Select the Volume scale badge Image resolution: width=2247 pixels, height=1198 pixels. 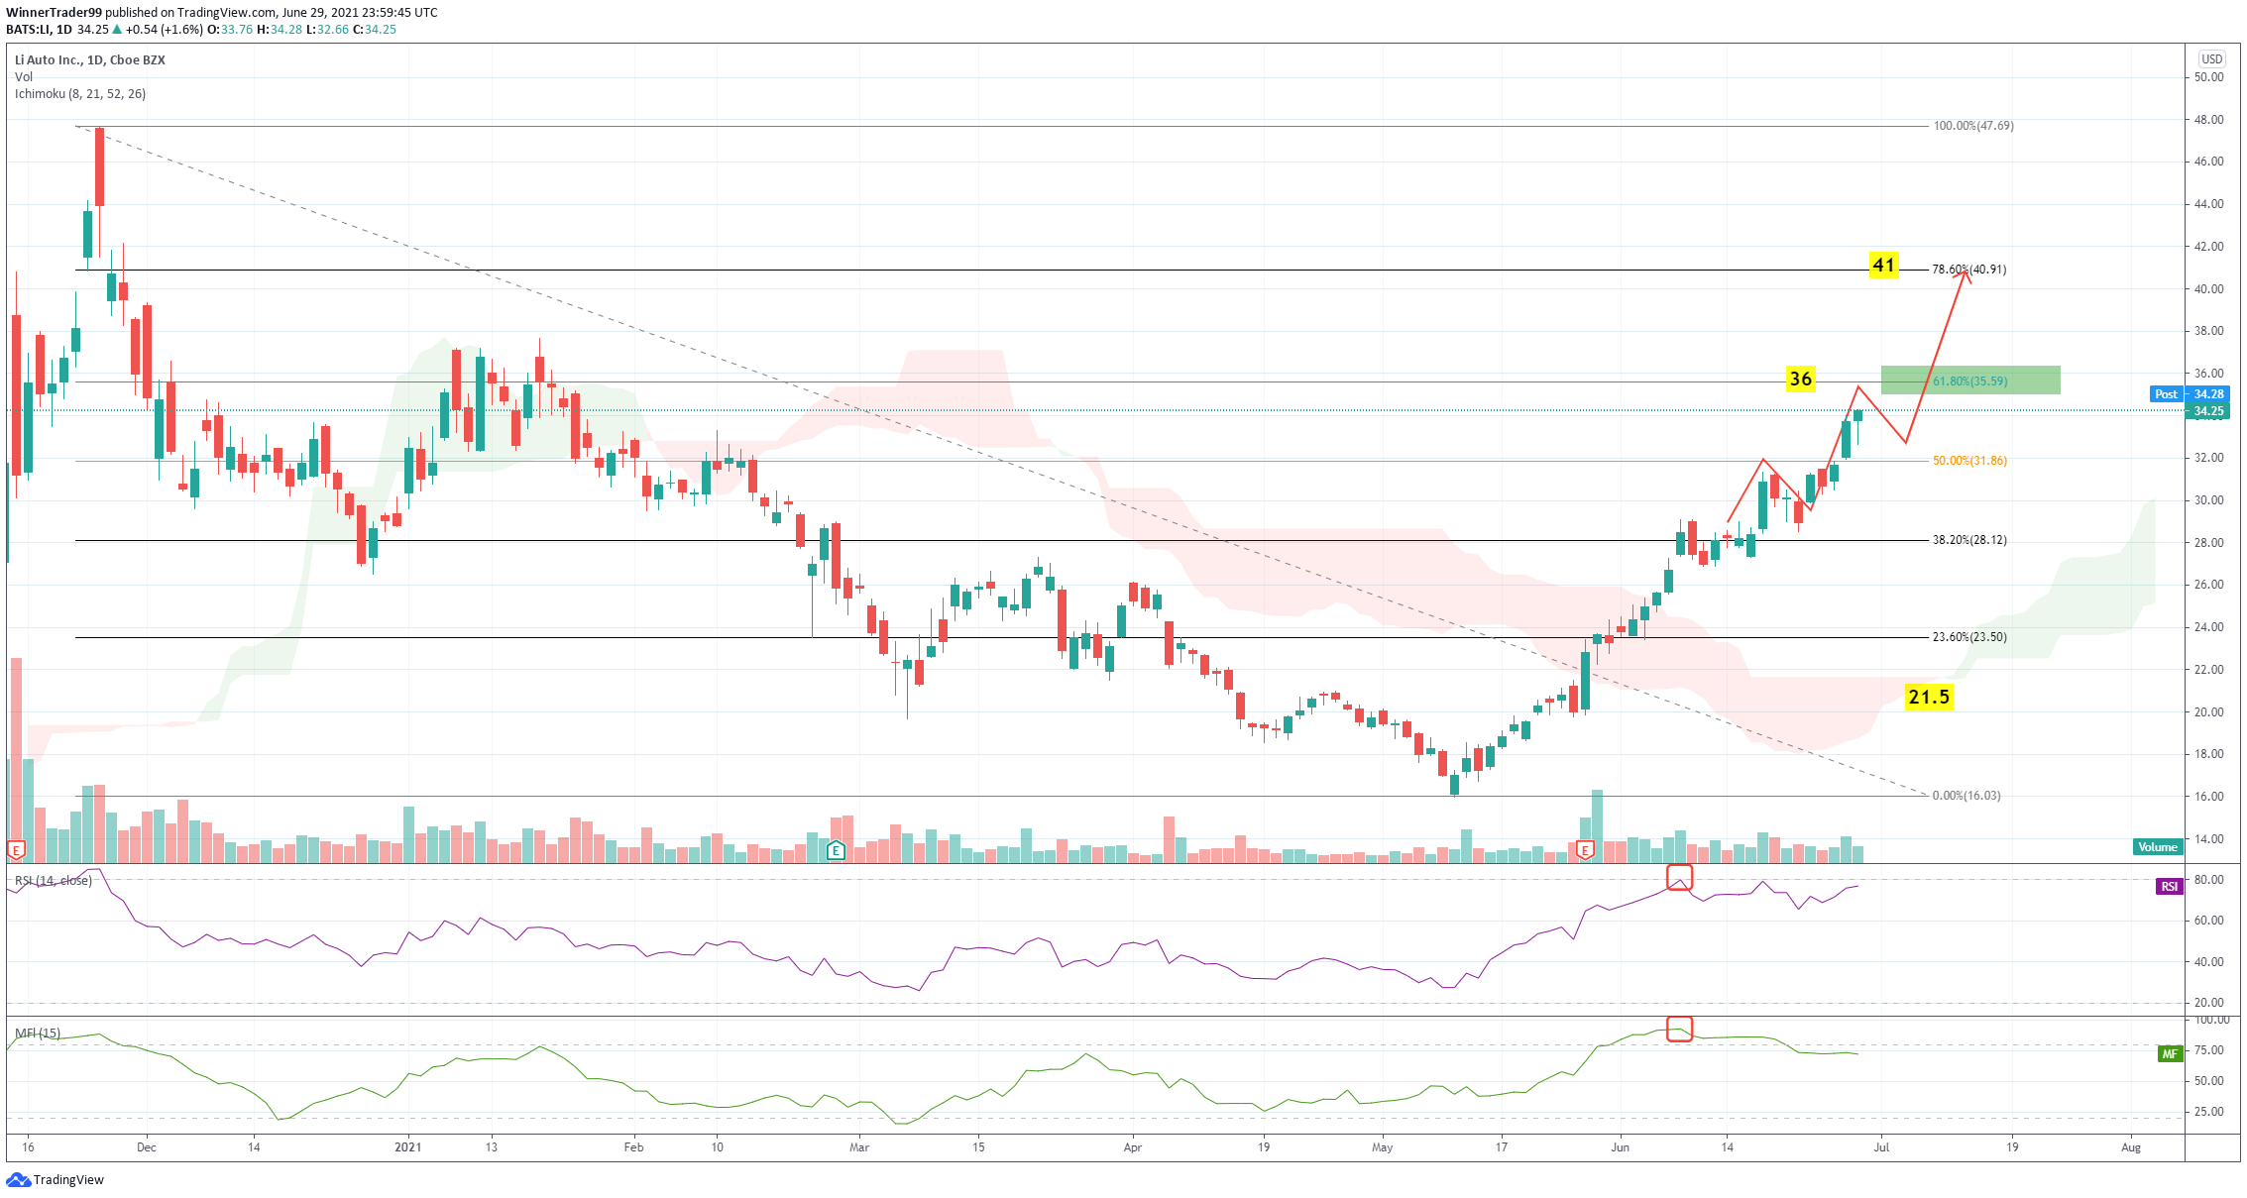pos(2157,846)
